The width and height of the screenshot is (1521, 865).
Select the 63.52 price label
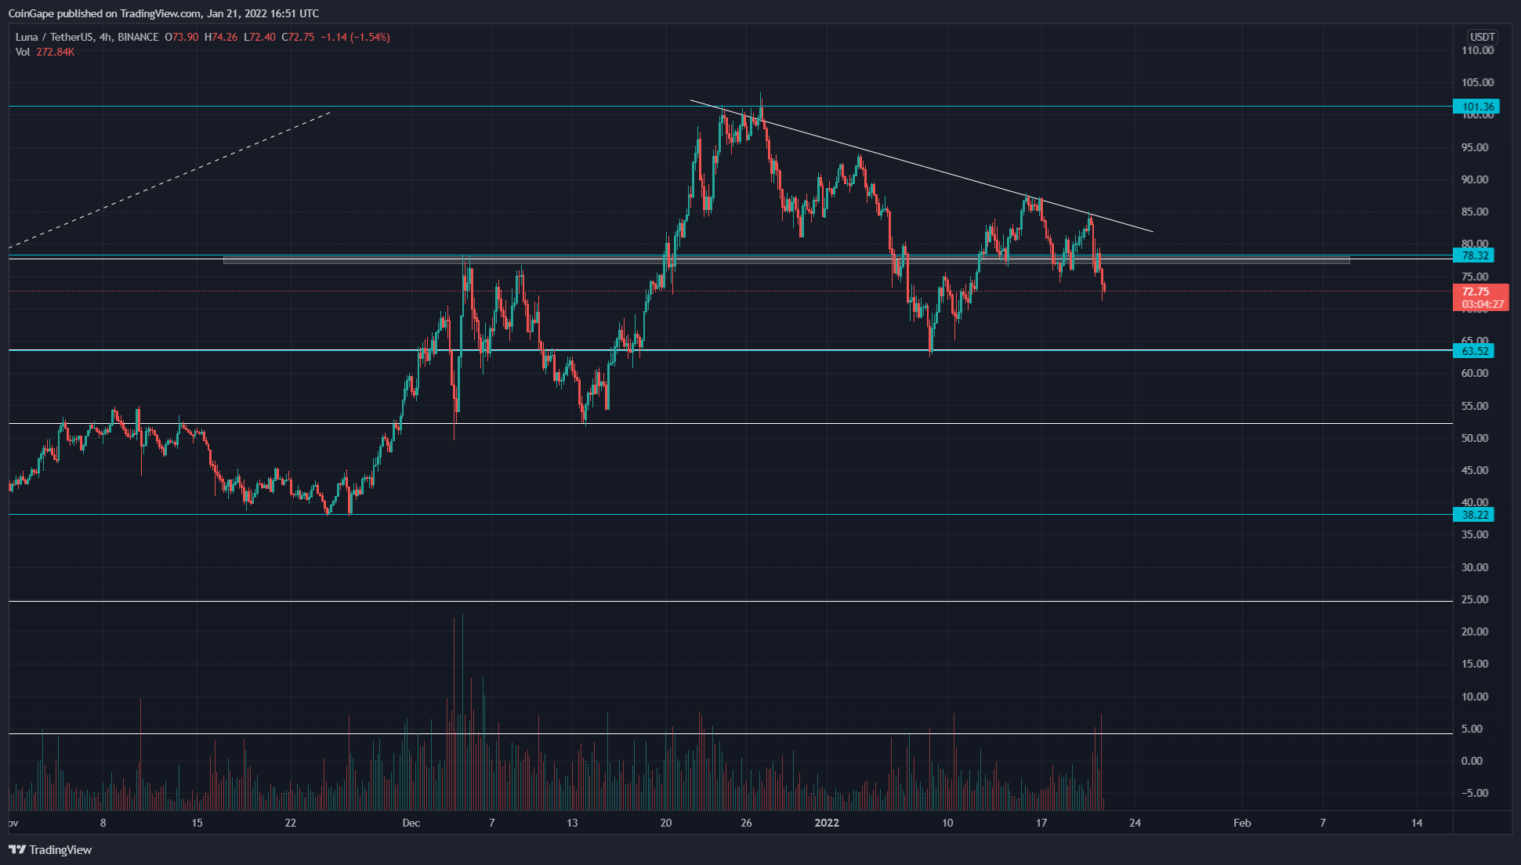pos(1475,351)
